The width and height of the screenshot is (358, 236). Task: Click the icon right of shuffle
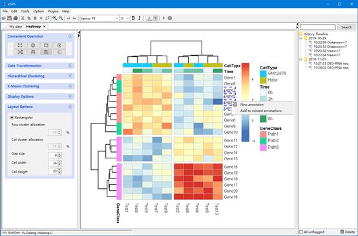tap(33, 52)
